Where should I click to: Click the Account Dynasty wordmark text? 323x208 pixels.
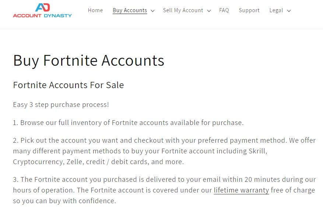coord(42,15)
